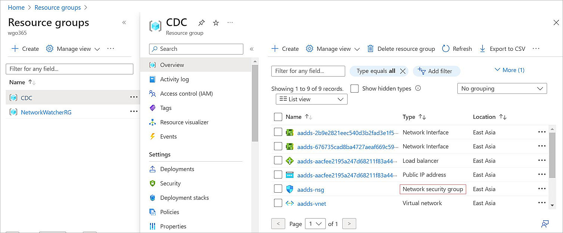Click the feedback icon at bottom right
Screen dimensions: 563x233
pyautogui.click(x=545, y=224)
